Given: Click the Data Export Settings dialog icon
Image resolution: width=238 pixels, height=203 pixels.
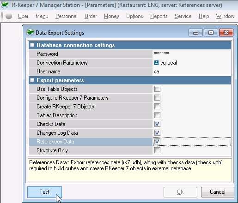Looking at the screenshot, I should 30,32.
